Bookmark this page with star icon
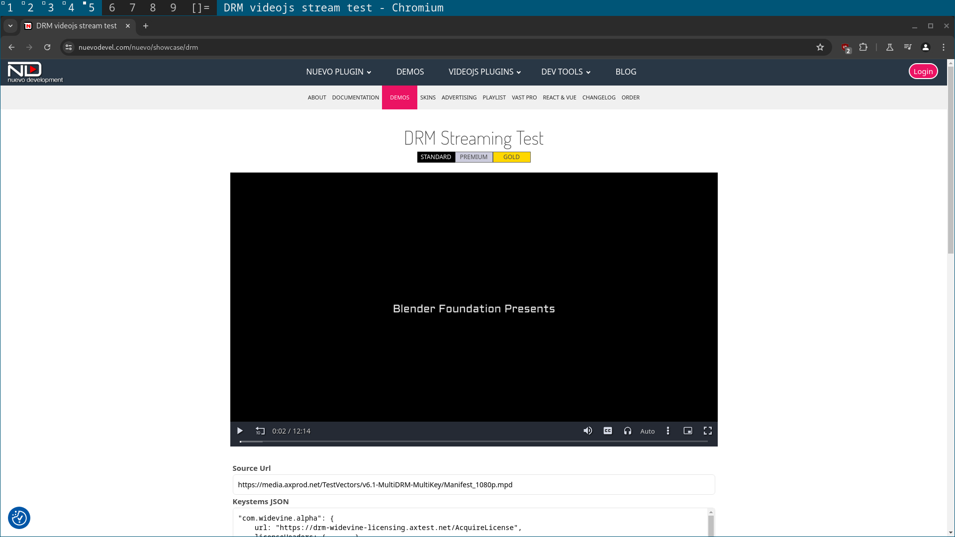This screenshot has width=955, height=537. coord(820,47)
